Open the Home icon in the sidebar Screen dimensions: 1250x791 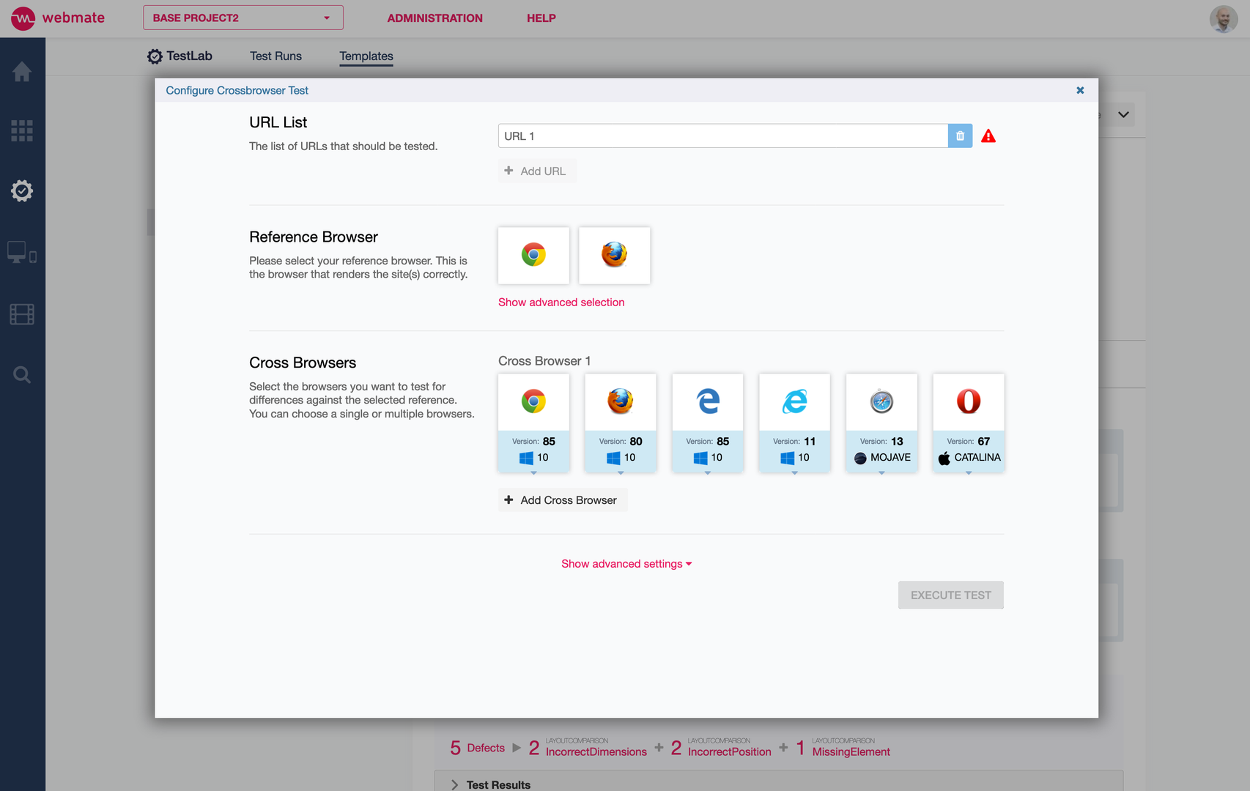point(22,71)
